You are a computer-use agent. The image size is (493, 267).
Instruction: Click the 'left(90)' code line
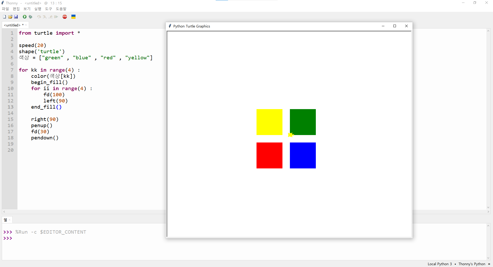coord(55,101)
